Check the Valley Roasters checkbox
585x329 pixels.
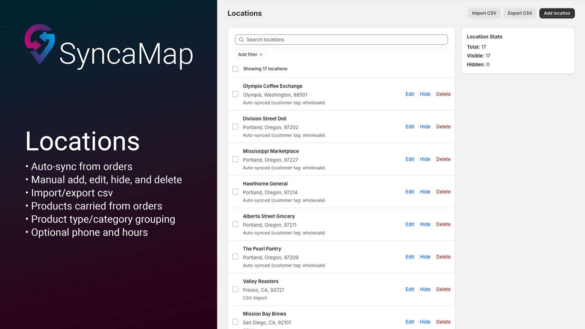tap(235, 289)
